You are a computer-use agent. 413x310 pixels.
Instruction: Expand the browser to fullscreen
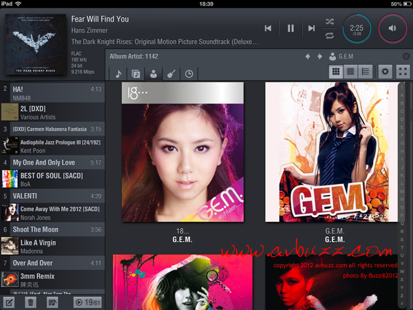[x=403, y=72]
